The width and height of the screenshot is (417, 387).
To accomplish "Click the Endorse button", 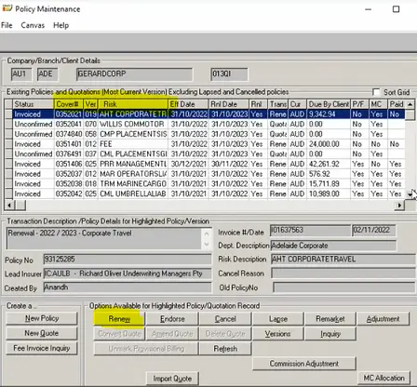I will pos(172,319).
